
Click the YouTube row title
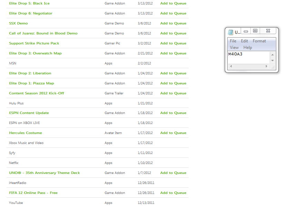(16, 203)
